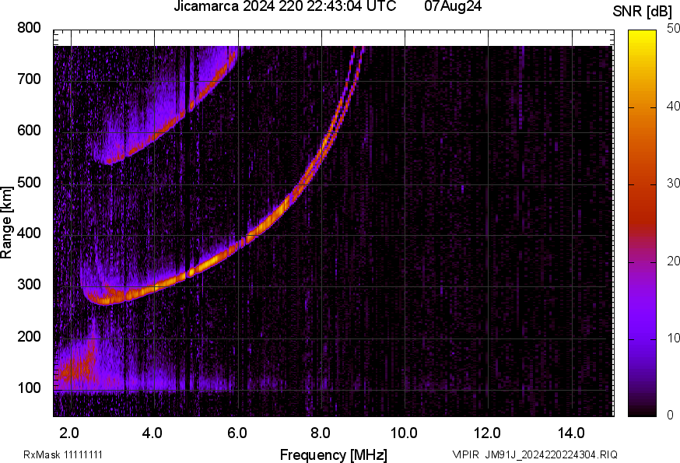680x463 pixels.
Task: Click the 300 range tick label
Action: [29, 285]
